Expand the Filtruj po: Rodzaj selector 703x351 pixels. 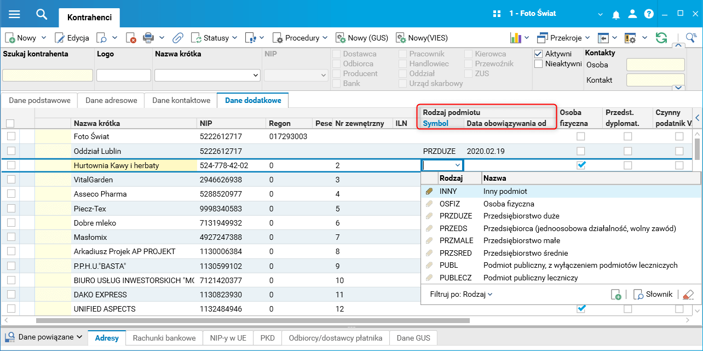pyautogui.click(x=462, y=294)
